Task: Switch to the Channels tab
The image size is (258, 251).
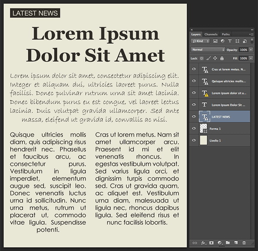Action: [211, 34]
